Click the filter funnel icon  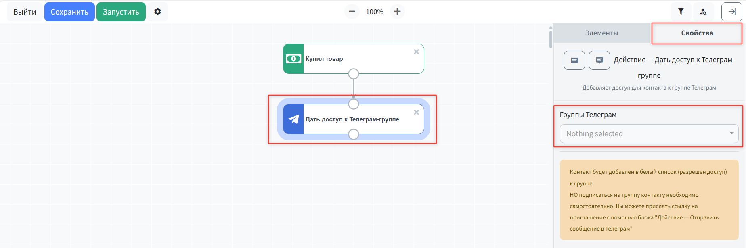click(x=681, y=12)
